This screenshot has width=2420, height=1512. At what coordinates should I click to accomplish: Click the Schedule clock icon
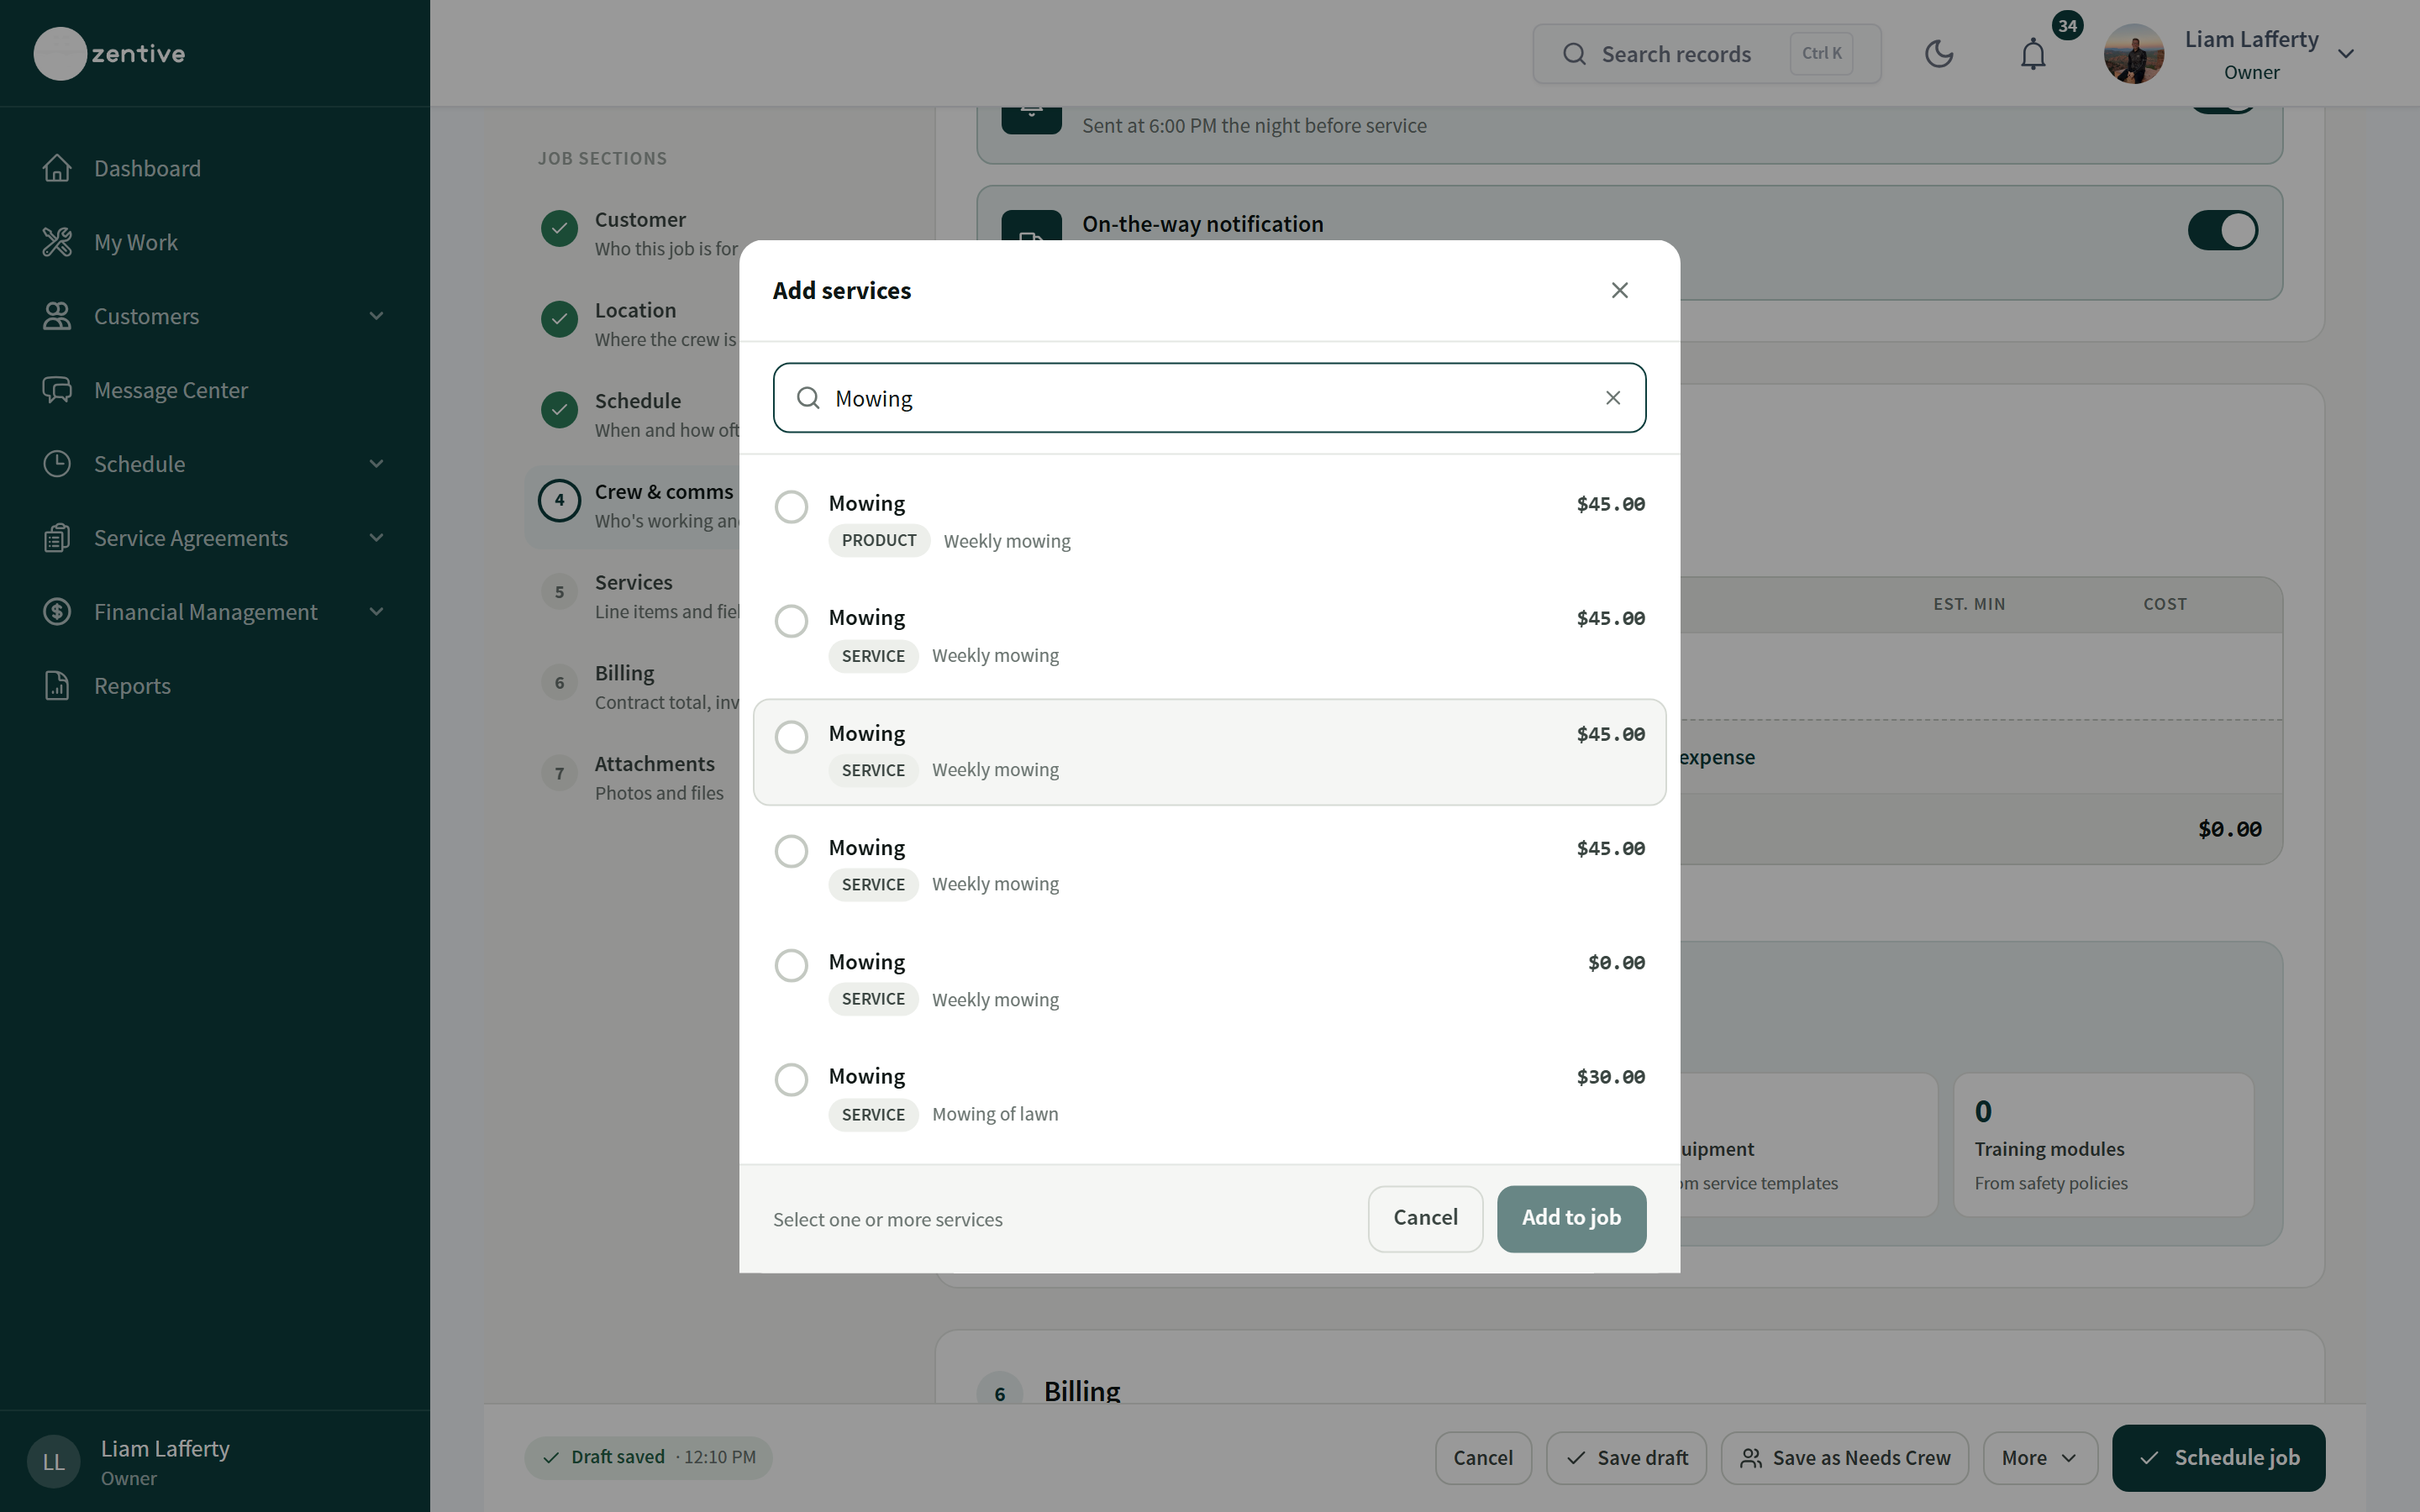click(x=57, y=464)
